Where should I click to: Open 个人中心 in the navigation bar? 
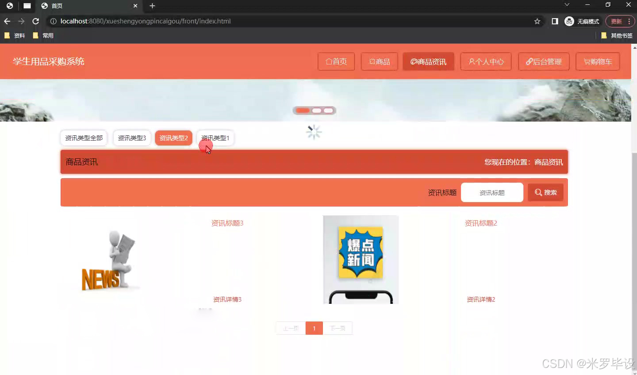coord(486,61)
